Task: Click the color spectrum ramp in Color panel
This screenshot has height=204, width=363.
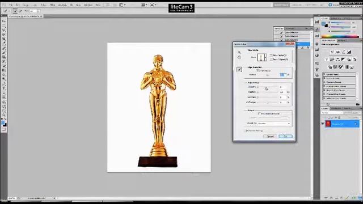Action: click(x=340, y=36)
